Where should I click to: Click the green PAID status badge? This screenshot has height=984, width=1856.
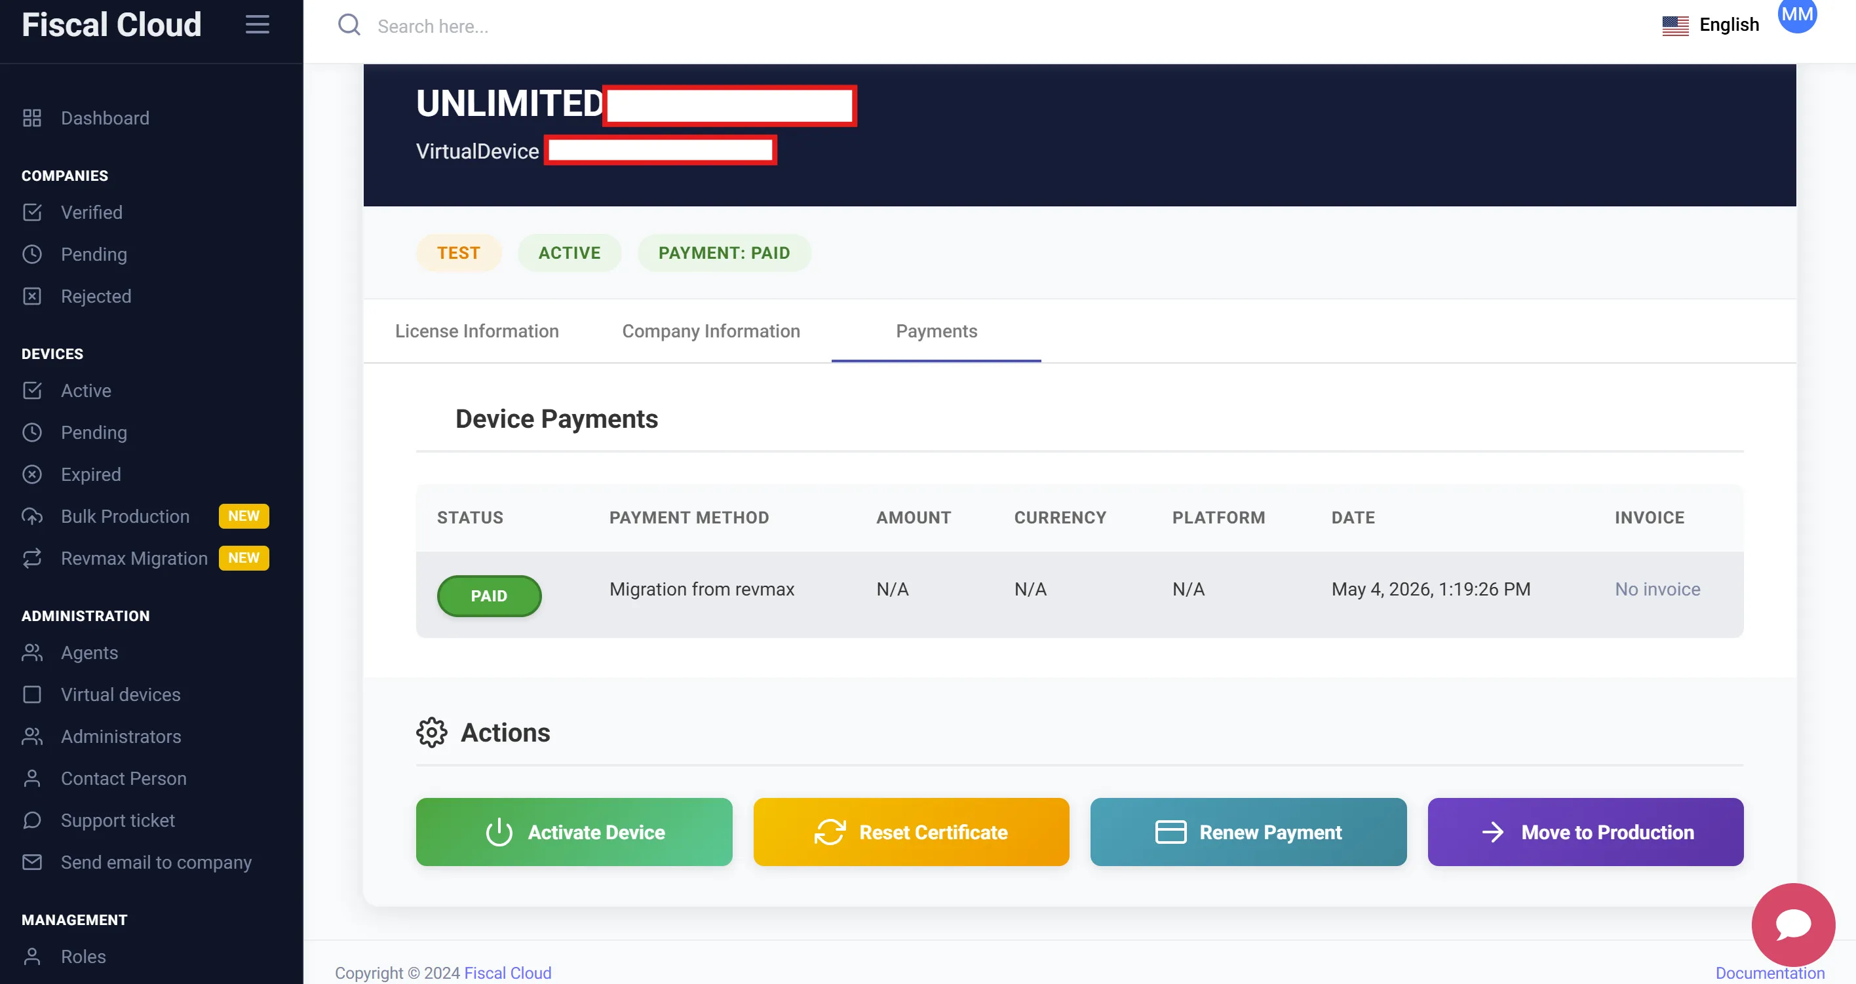tap(488, 596)
